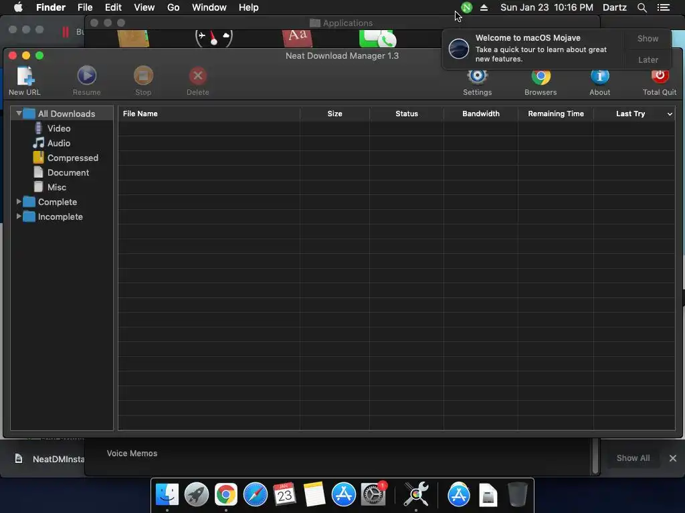Open App Store from the Dock
This screenshot has width=685, height=513.
pyautogui.click(x=344, y=494)
